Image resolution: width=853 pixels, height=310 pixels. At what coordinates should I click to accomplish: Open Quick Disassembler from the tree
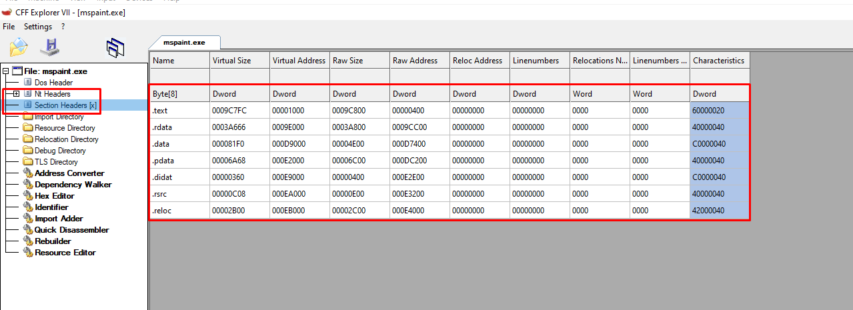point(71,229)
